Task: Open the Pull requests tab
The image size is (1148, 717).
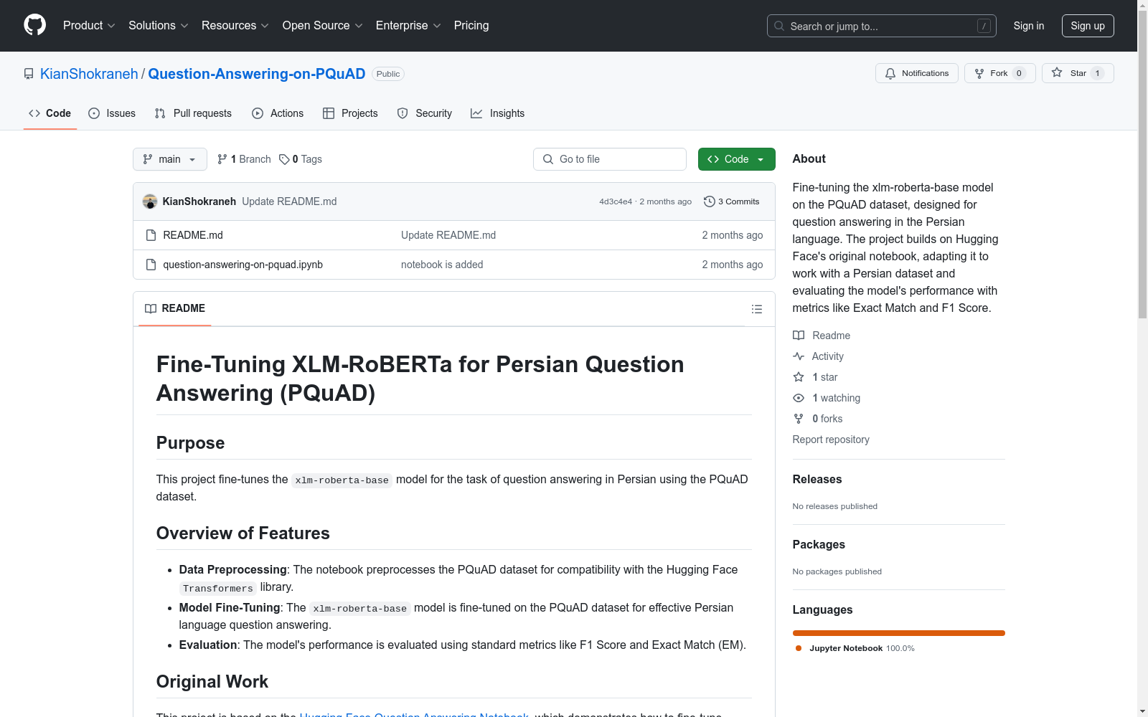Action: (193, 113)
